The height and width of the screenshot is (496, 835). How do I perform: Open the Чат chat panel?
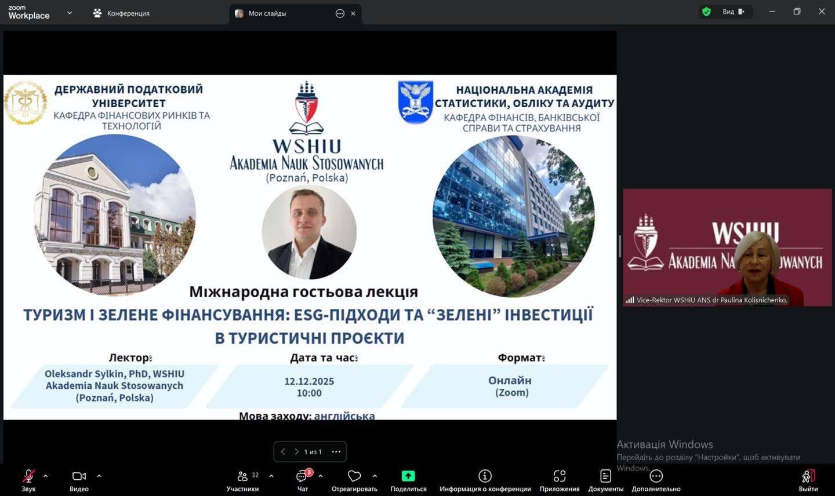click(x=302, y=476)
